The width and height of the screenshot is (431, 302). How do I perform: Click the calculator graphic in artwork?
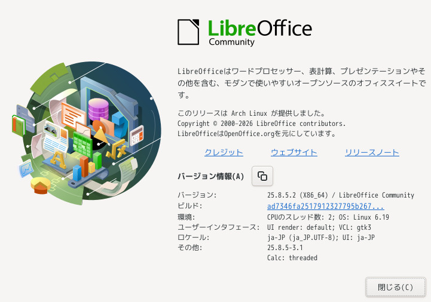(137, 135)
